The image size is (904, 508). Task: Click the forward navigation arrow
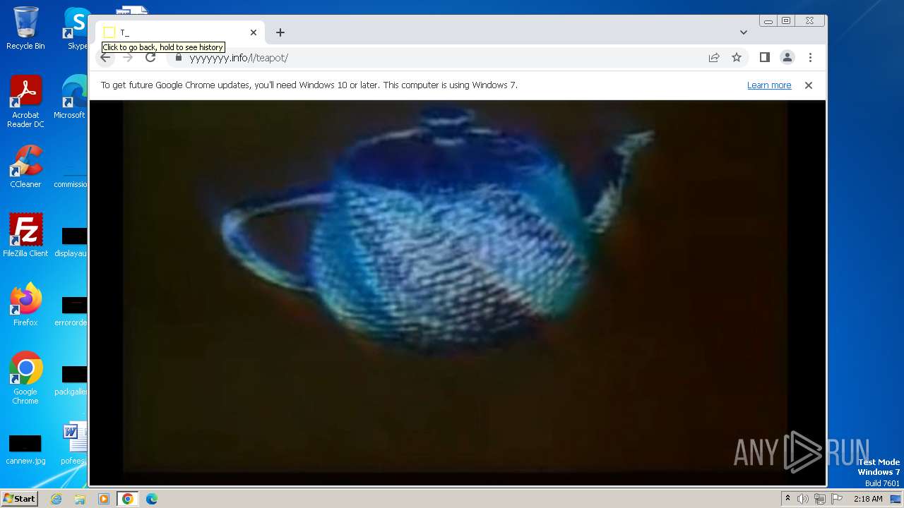click(128, 58)
